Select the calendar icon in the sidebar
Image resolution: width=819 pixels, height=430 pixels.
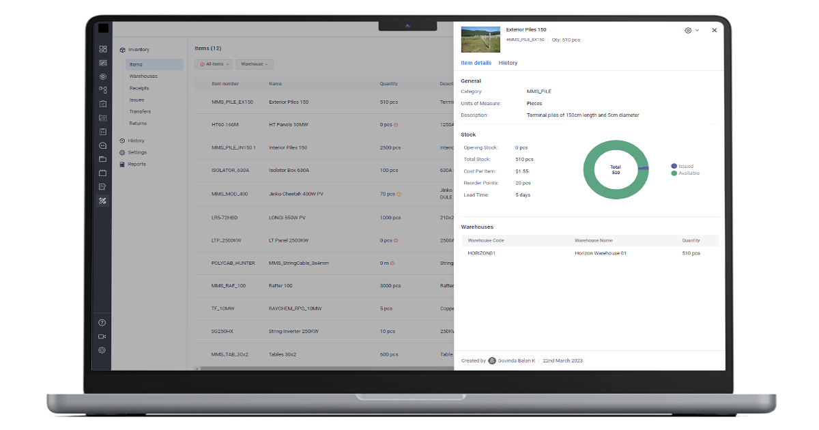(103, 173)
